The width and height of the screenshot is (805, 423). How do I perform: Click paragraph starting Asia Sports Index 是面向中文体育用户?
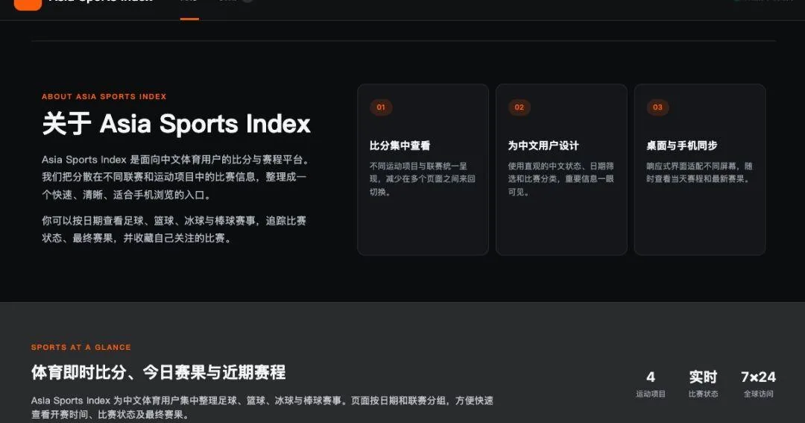click(176, 178)
